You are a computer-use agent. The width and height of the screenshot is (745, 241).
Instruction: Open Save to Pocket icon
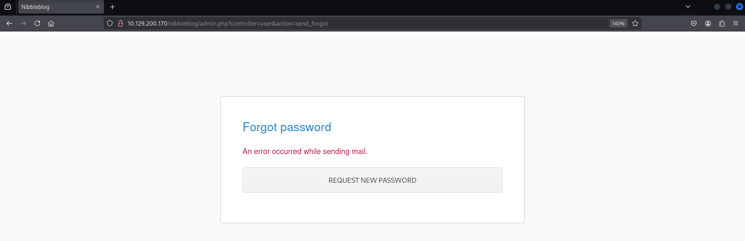click(x=694, y=23)
